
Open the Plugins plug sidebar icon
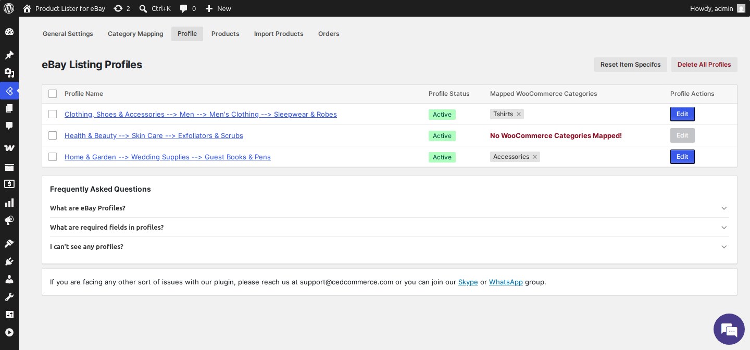(x=9, y=261)
